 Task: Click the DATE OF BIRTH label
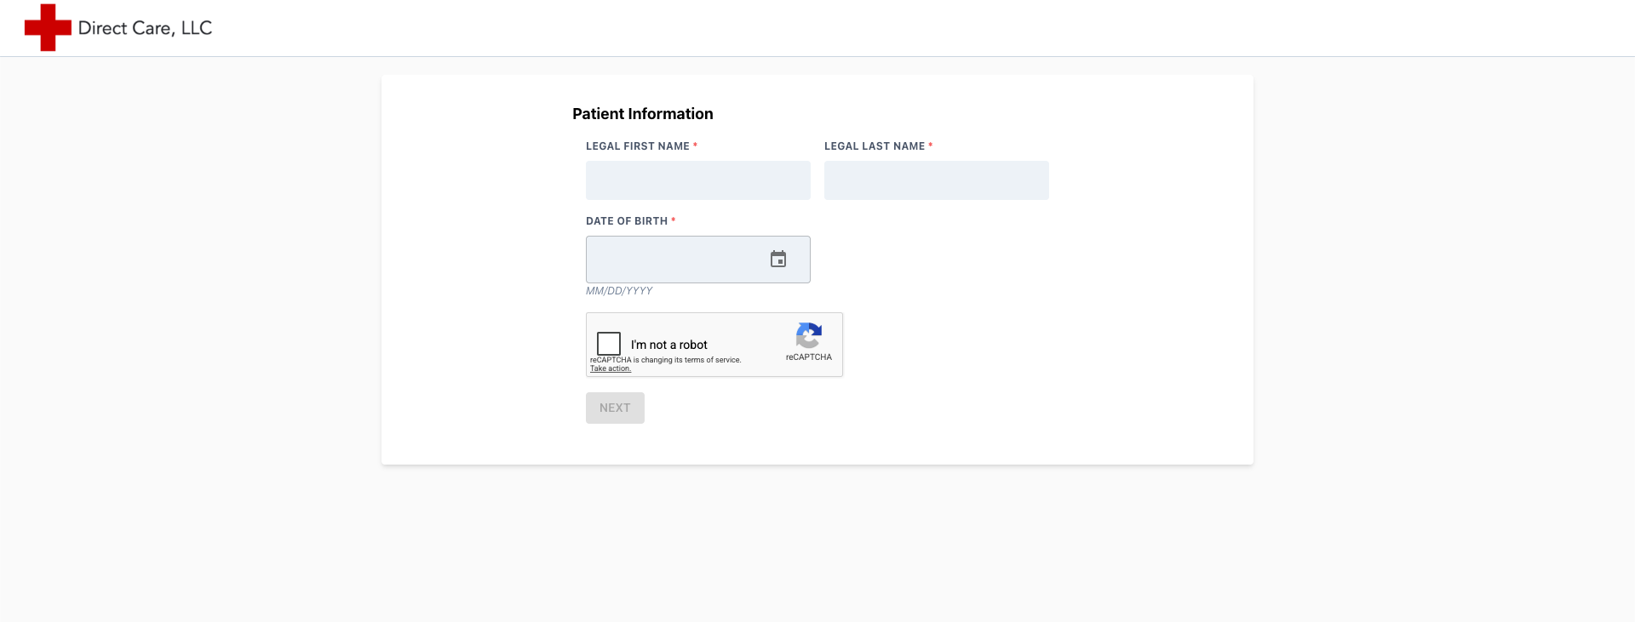point(627,221)
